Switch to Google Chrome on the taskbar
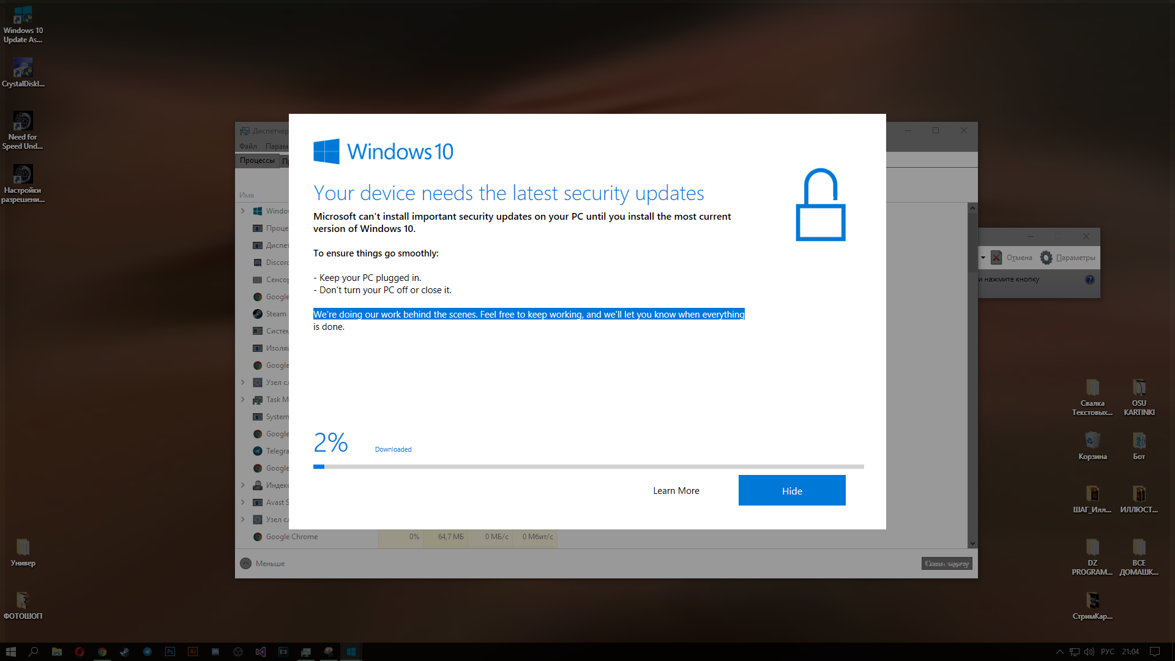 (x=102, y=652)
